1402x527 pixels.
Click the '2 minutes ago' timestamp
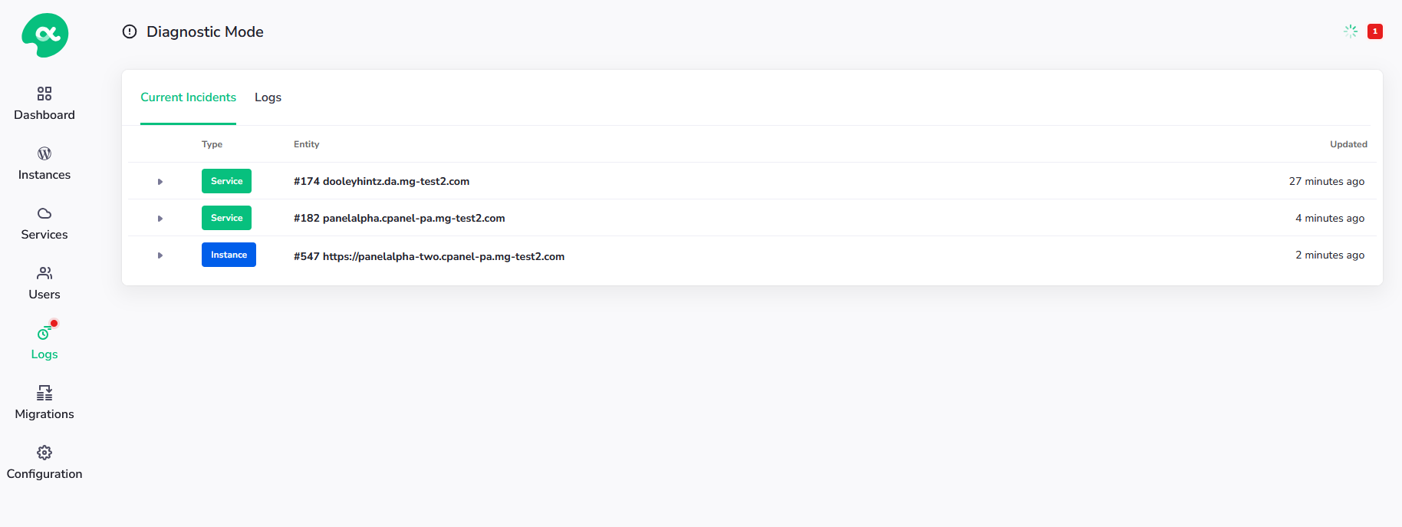[1330, 255]
